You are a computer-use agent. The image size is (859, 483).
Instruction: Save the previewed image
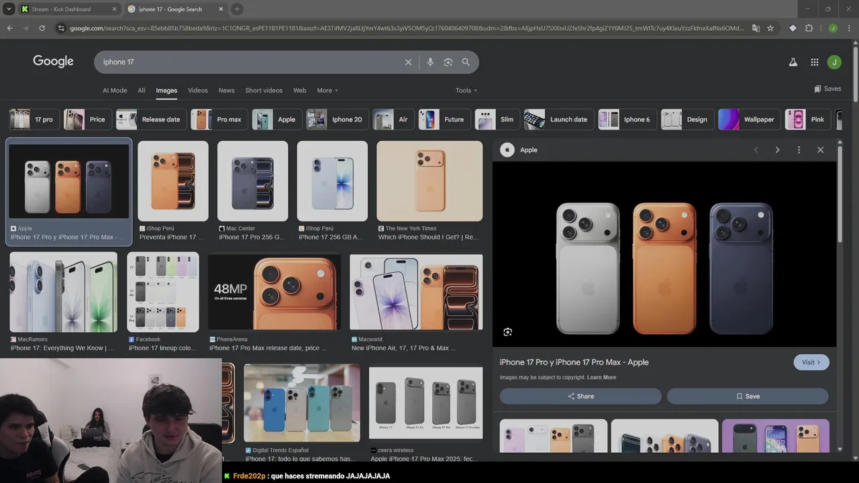[748, 396]
